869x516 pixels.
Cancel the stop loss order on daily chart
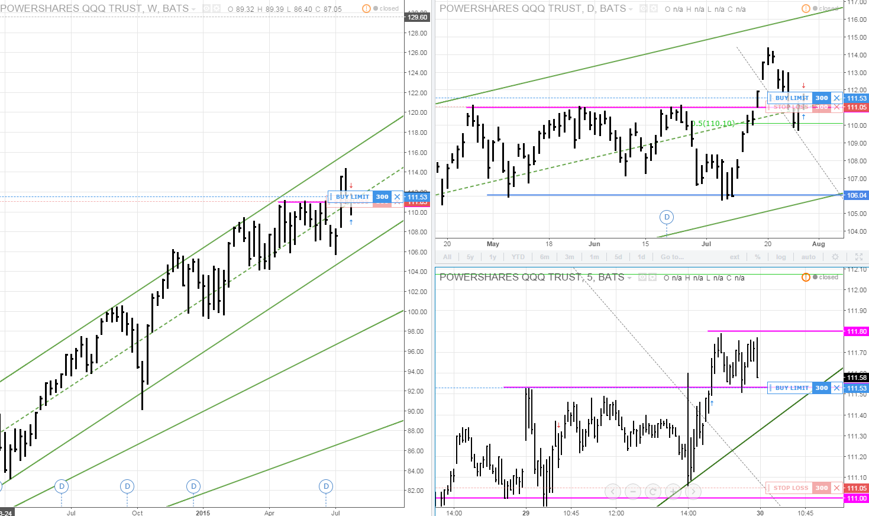(836, 107)
